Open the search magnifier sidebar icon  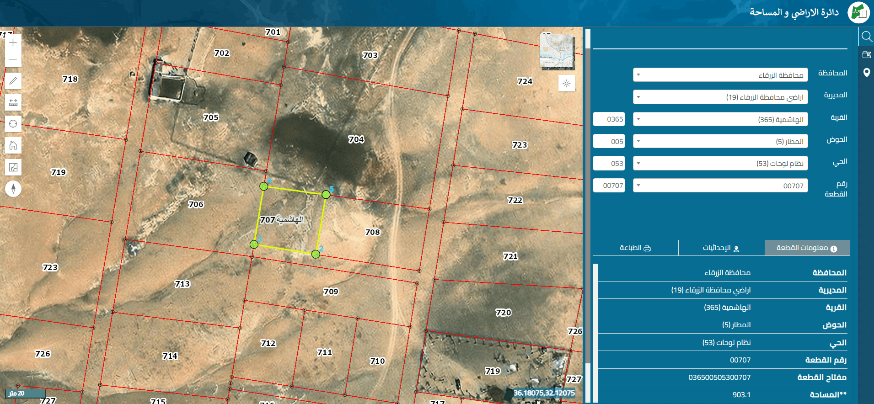coord(866,37)
